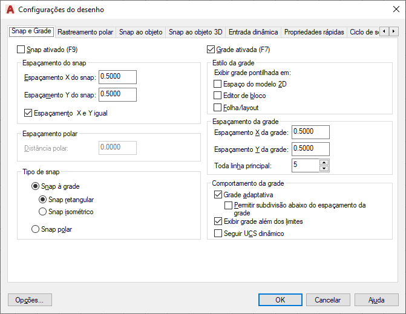Enable Espaço do modelo 2D checkbox
Screen dimensions: 406x314
click(x=218, y=83)
